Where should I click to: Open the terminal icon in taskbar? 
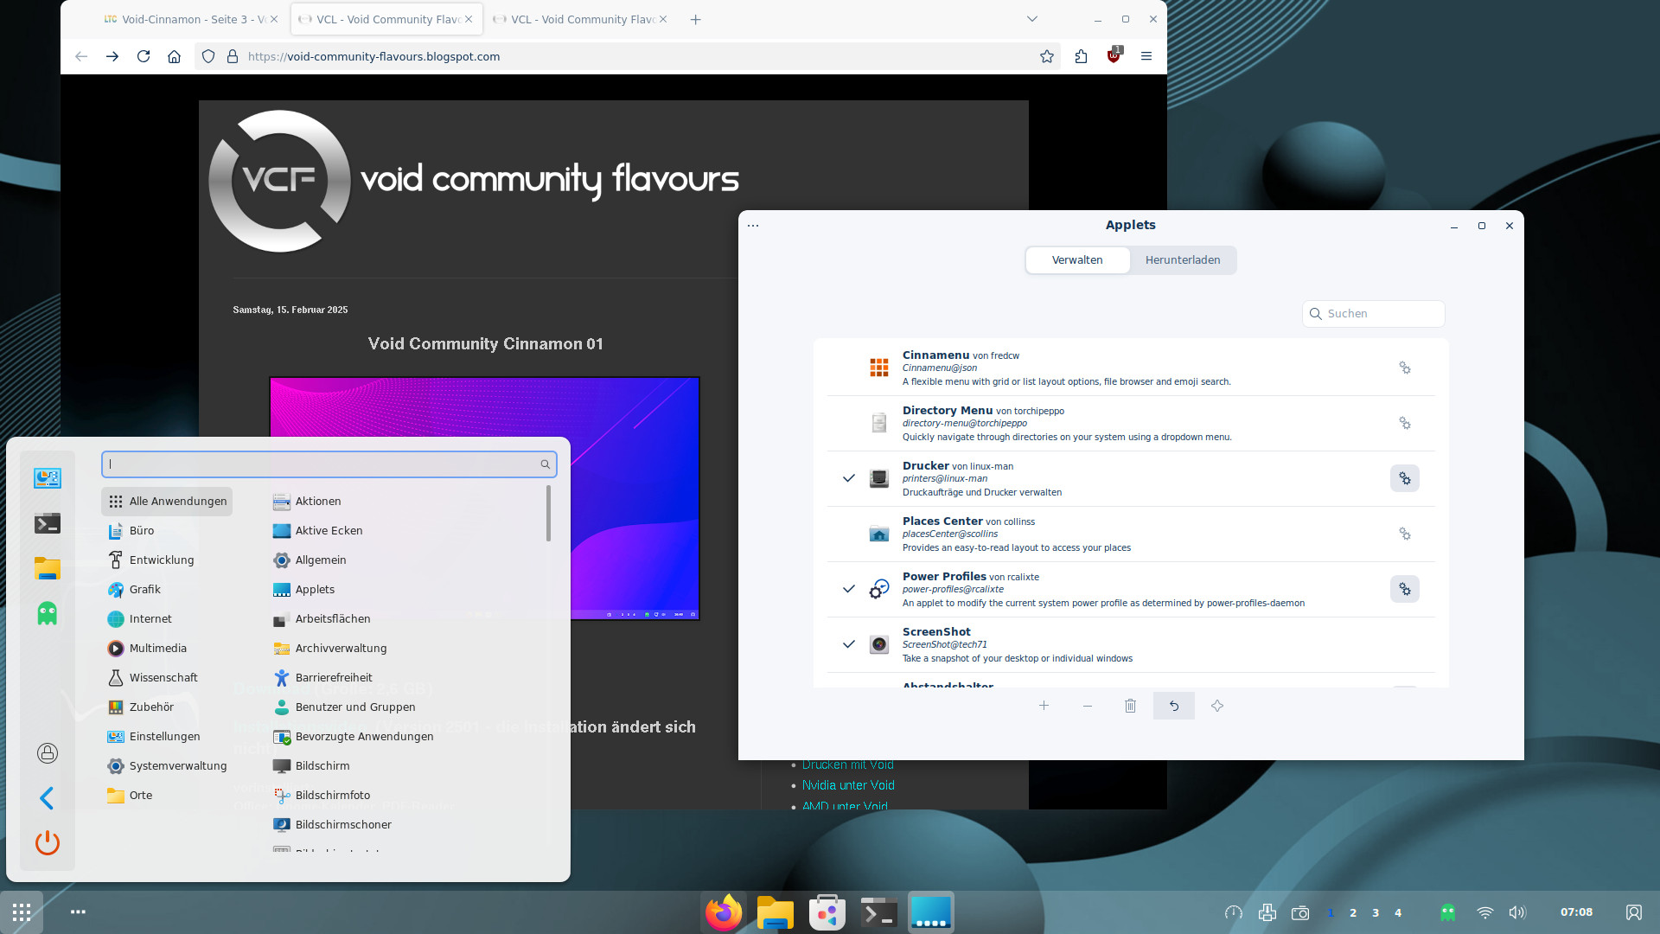878,912
